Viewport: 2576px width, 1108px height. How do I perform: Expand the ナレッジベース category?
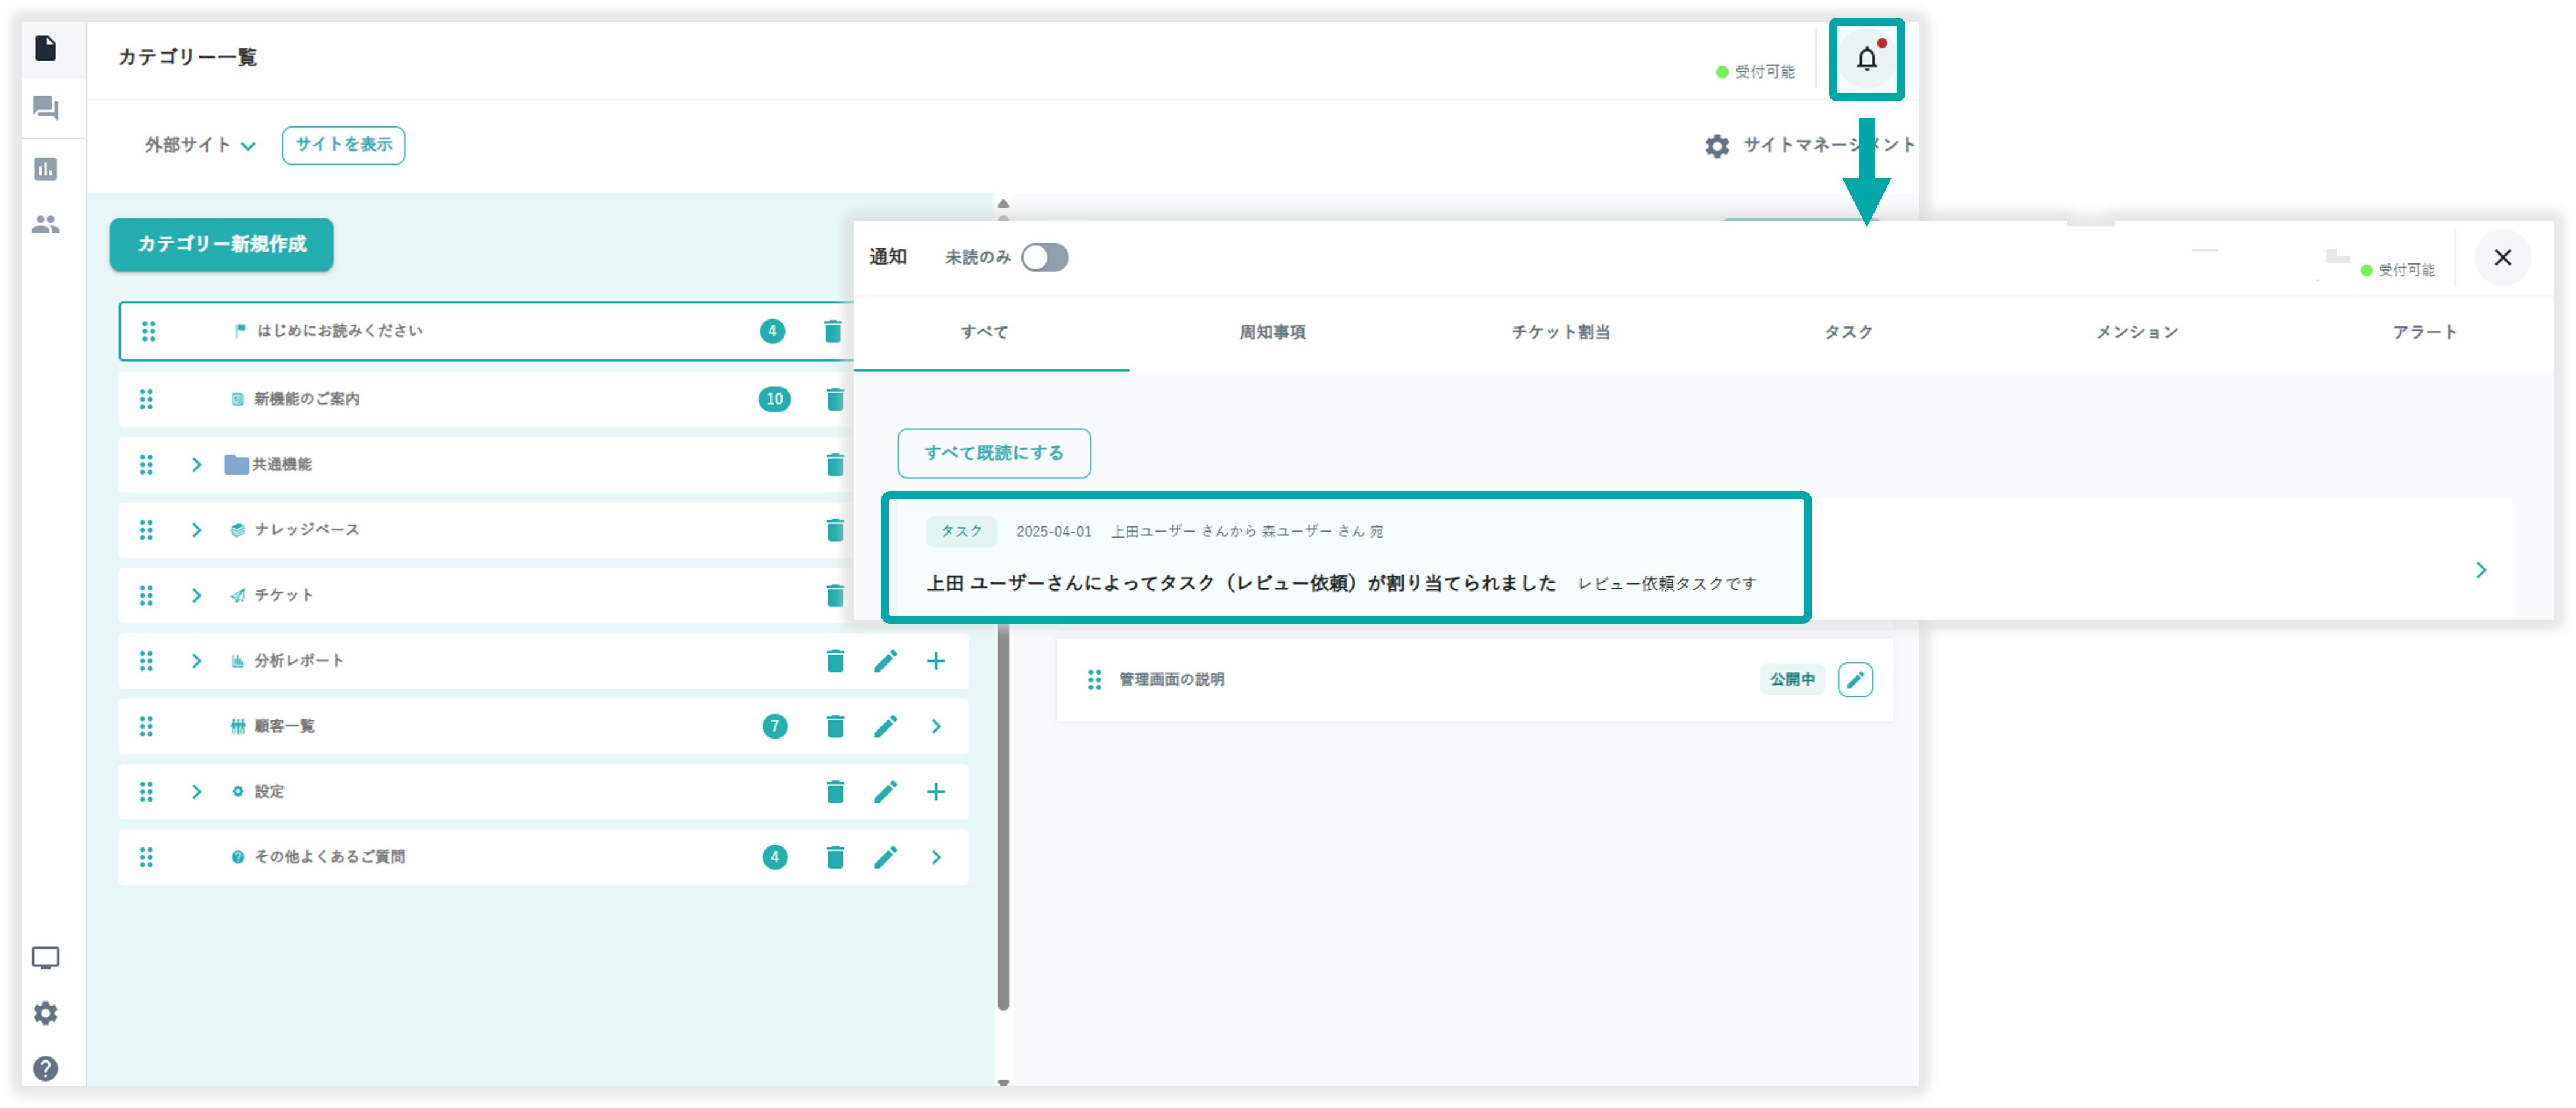(196, 530)
